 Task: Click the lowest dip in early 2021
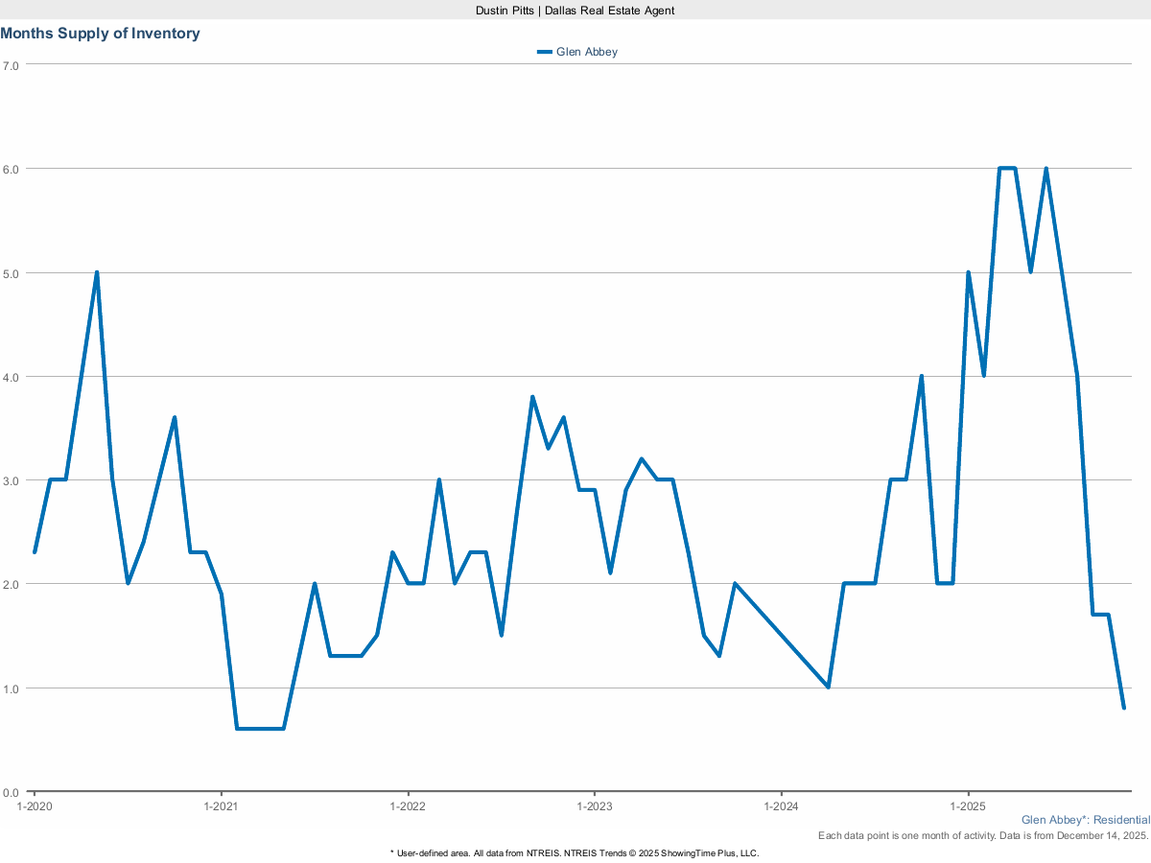(259, 729)
